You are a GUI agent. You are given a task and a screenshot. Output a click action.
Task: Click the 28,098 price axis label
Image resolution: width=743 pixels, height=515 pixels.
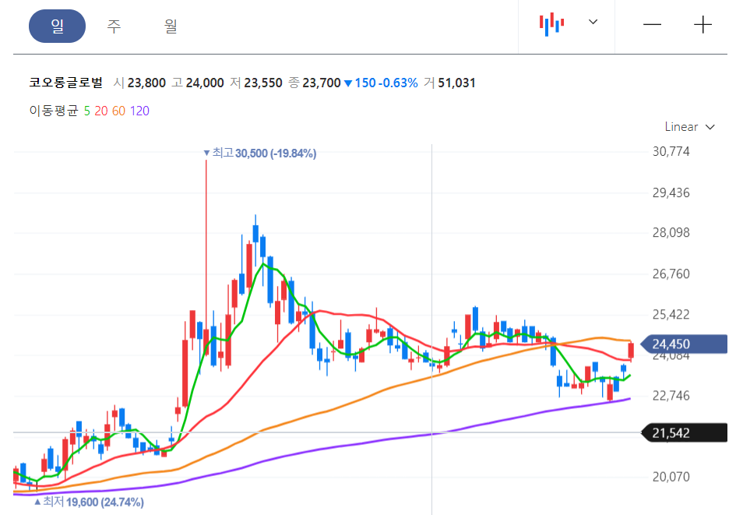pos(671,233)
